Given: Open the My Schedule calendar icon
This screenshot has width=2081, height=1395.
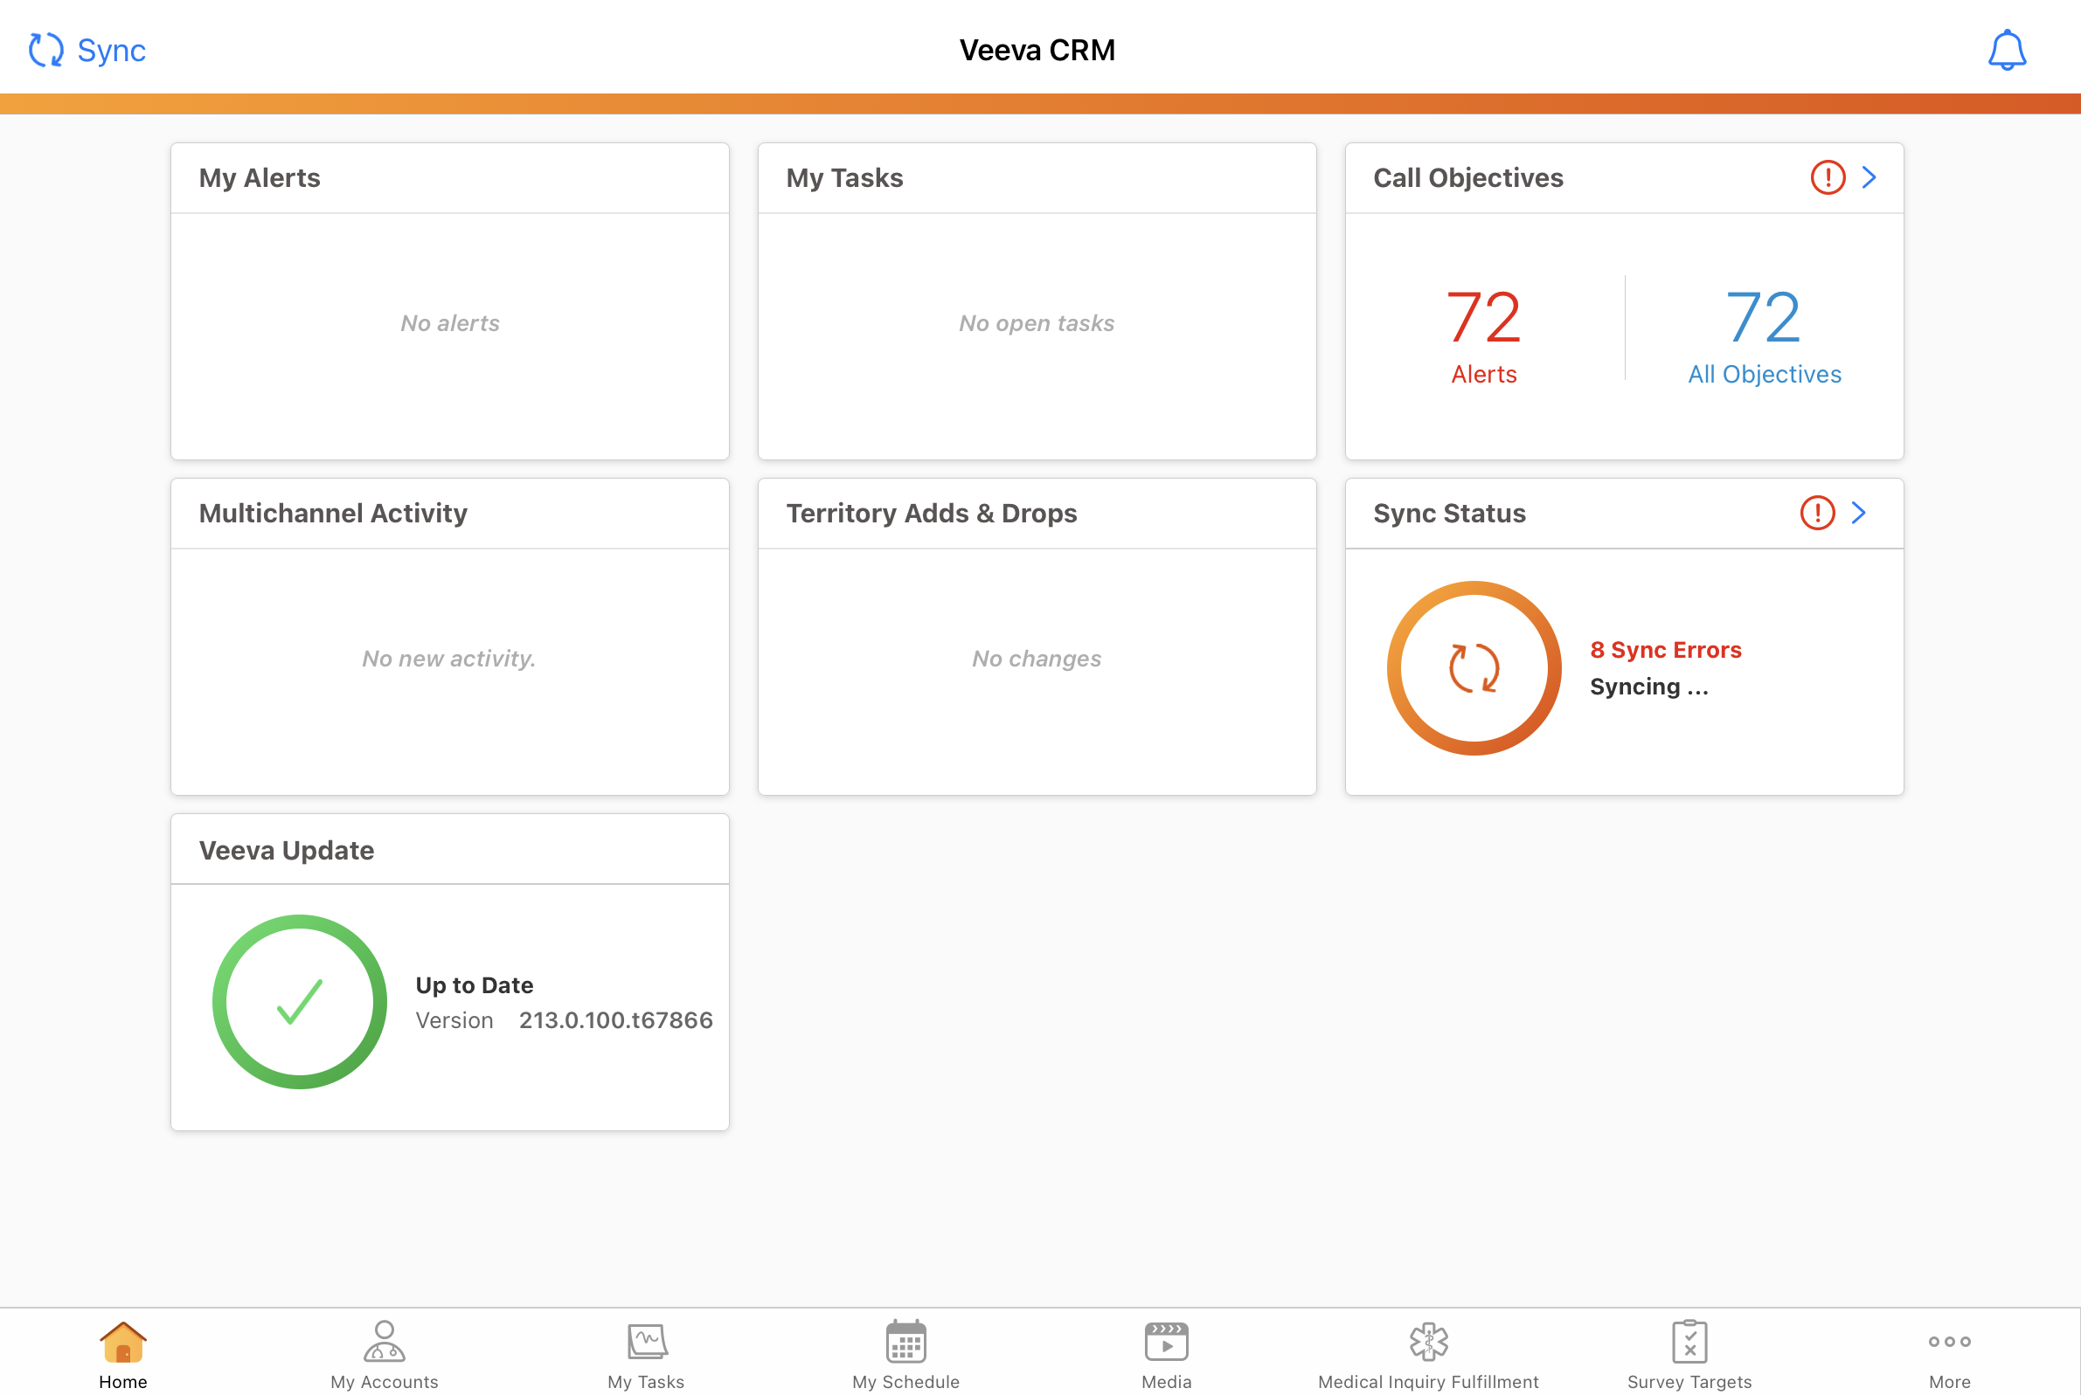Looking at the screenshot, I should 905,1341.
